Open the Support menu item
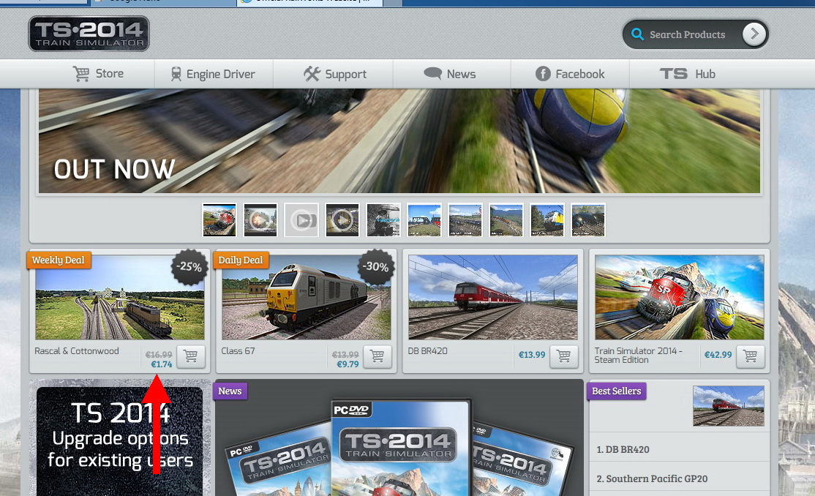The height and width of the screenshot is (496, 815). (335, 74)
